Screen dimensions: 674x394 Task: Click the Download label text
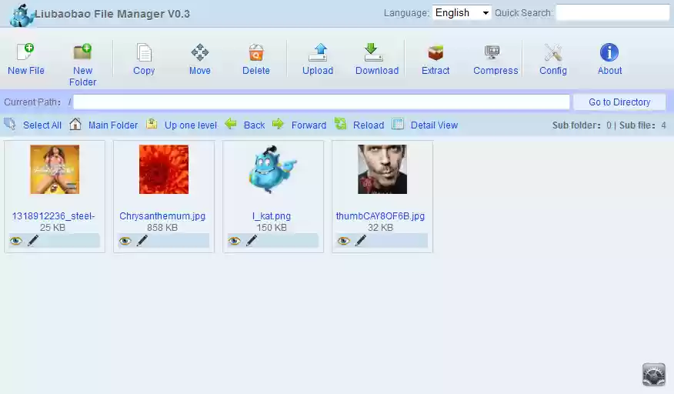tap(377, 71)
